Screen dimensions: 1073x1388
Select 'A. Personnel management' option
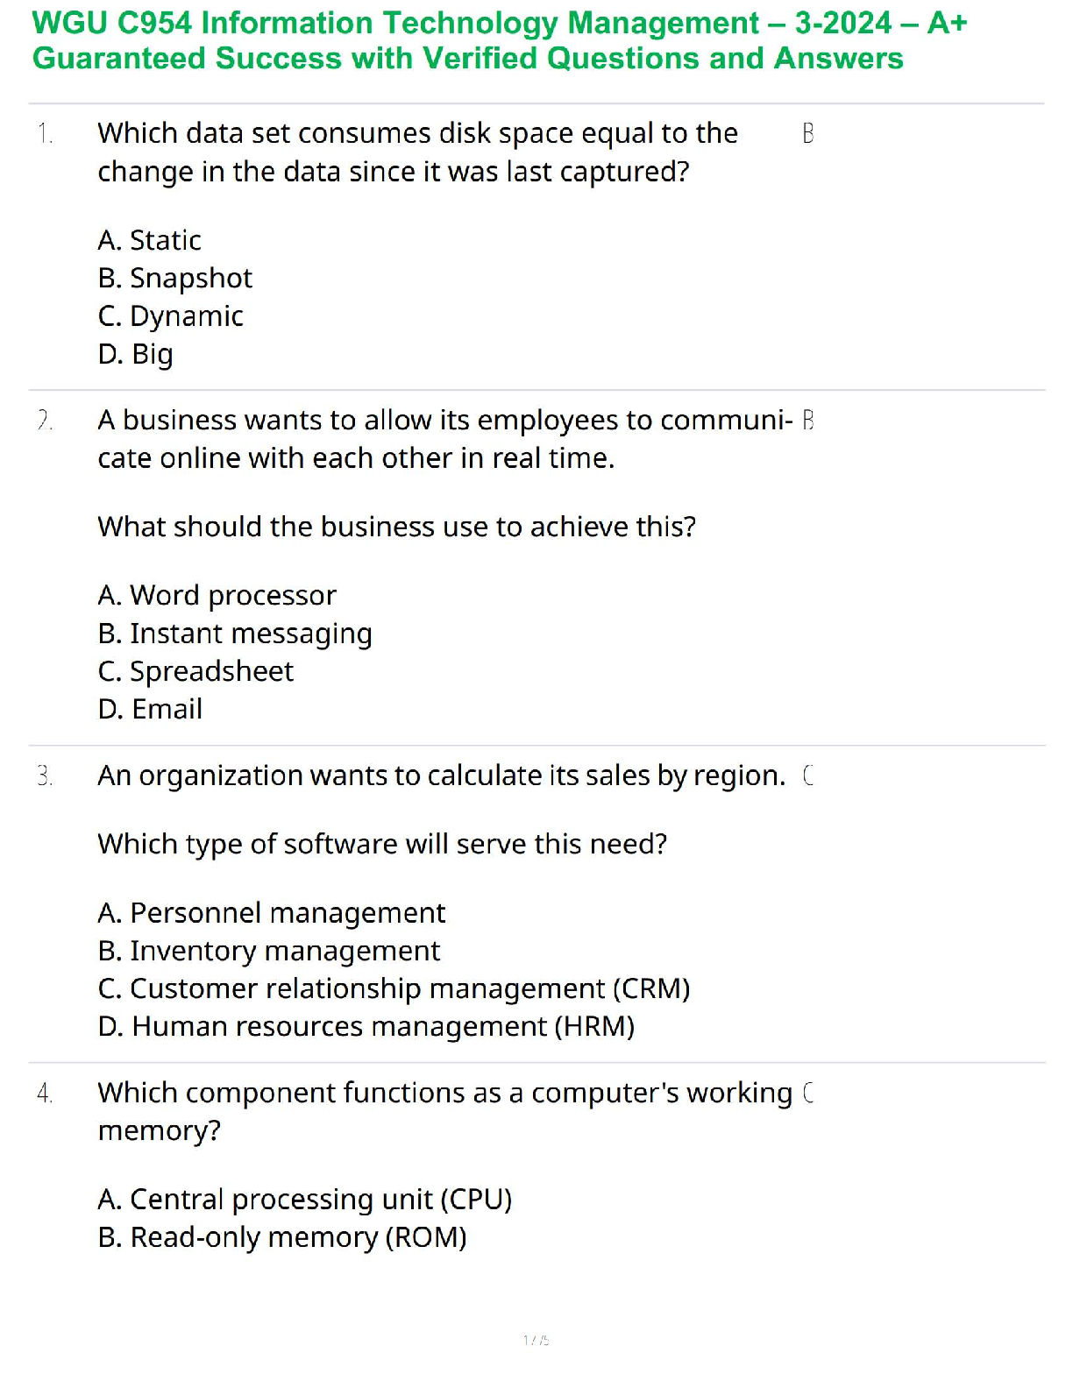click(x=272, y=913)
